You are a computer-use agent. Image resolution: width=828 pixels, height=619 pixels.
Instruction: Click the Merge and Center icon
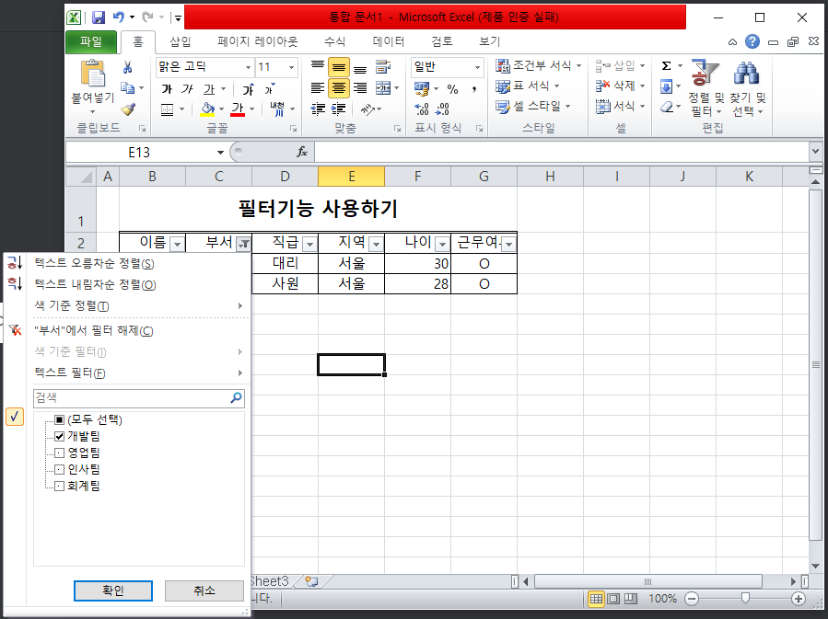click(x=383, y=88)
